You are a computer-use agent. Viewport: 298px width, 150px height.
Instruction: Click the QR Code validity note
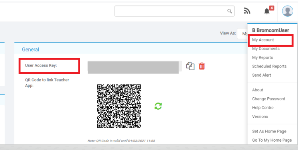click(x=121, y=141)
